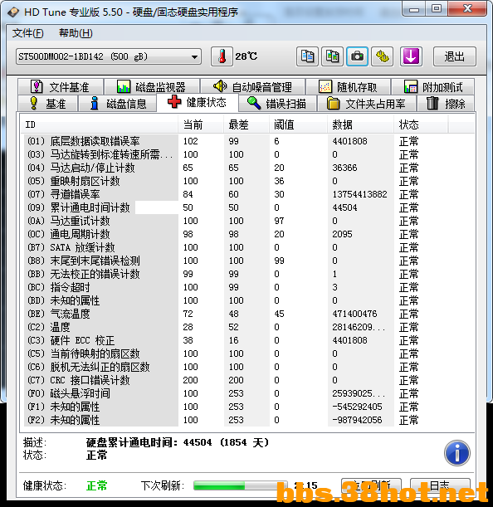Click the 日志 button

(440, 485)
